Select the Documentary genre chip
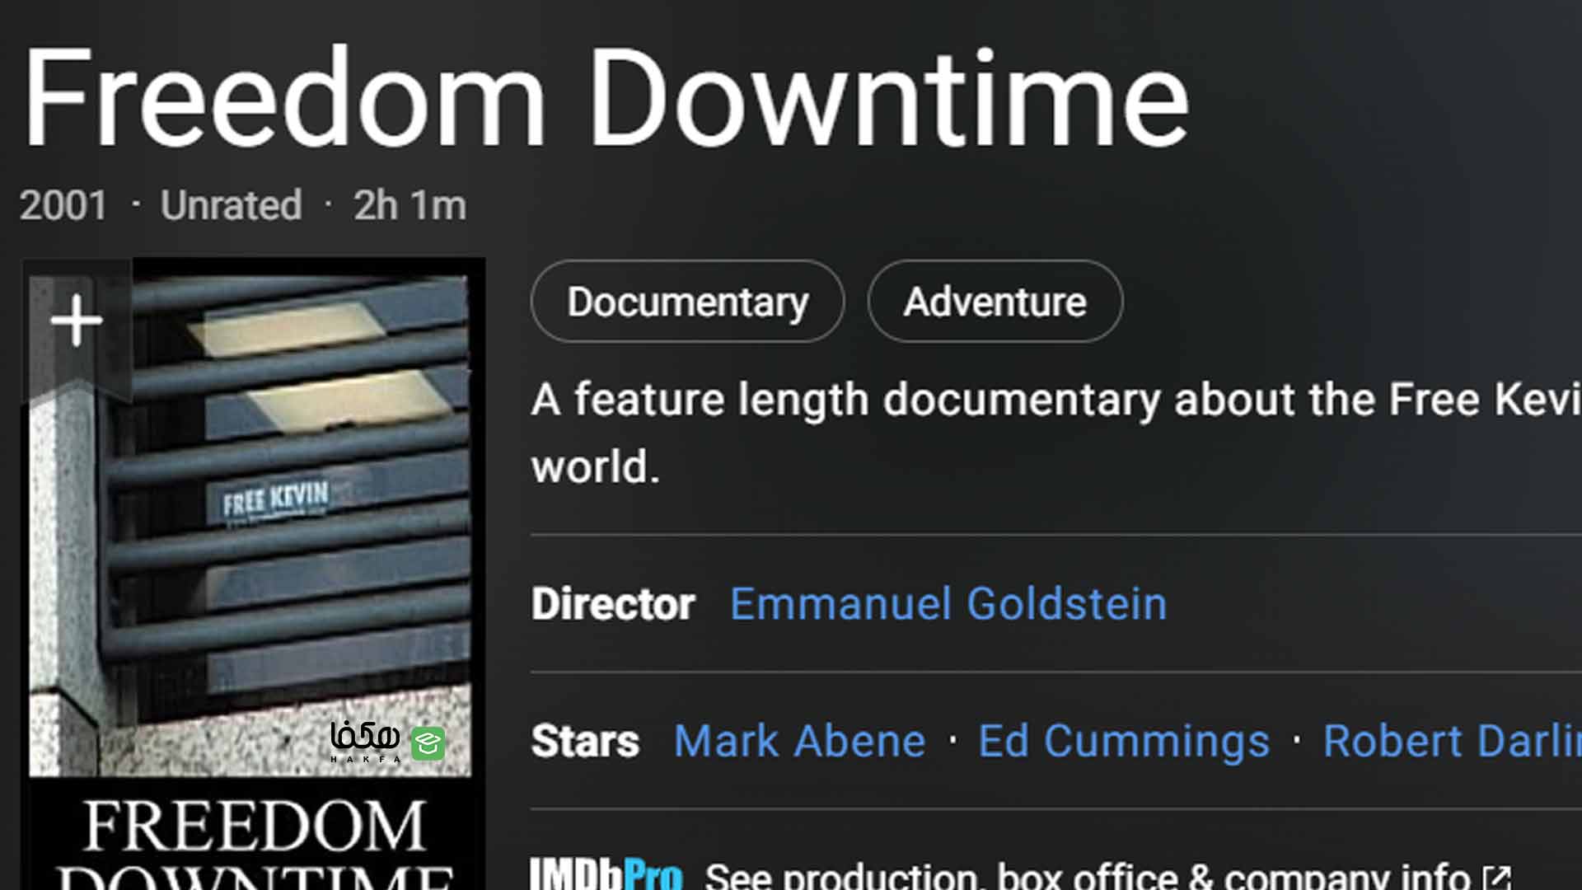 688,302
